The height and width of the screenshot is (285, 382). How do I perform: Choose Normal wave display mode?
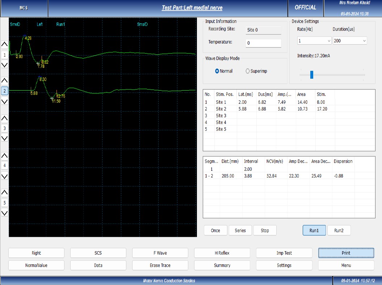pyautogui.click(x=224, y=71)
